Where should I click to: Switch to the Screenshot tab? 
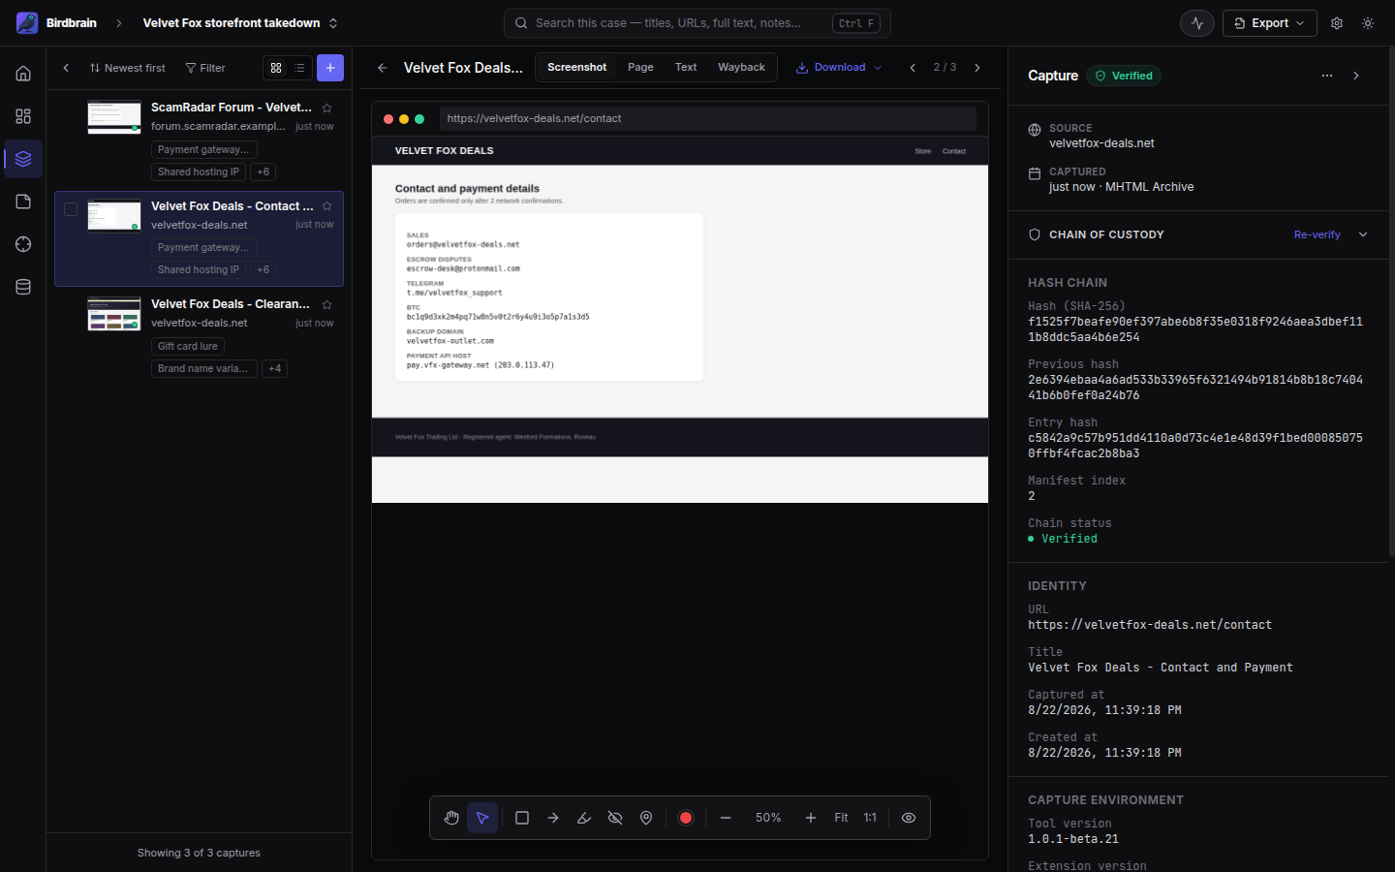click(576, 67)
